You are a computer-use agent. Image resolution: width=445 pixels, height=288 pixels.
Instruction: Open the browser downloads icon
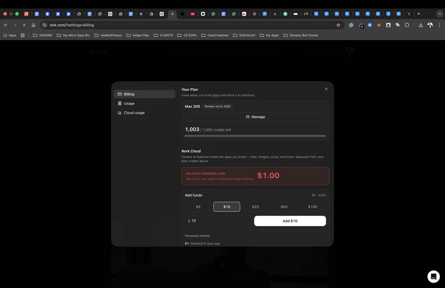(x=421, y=25)
